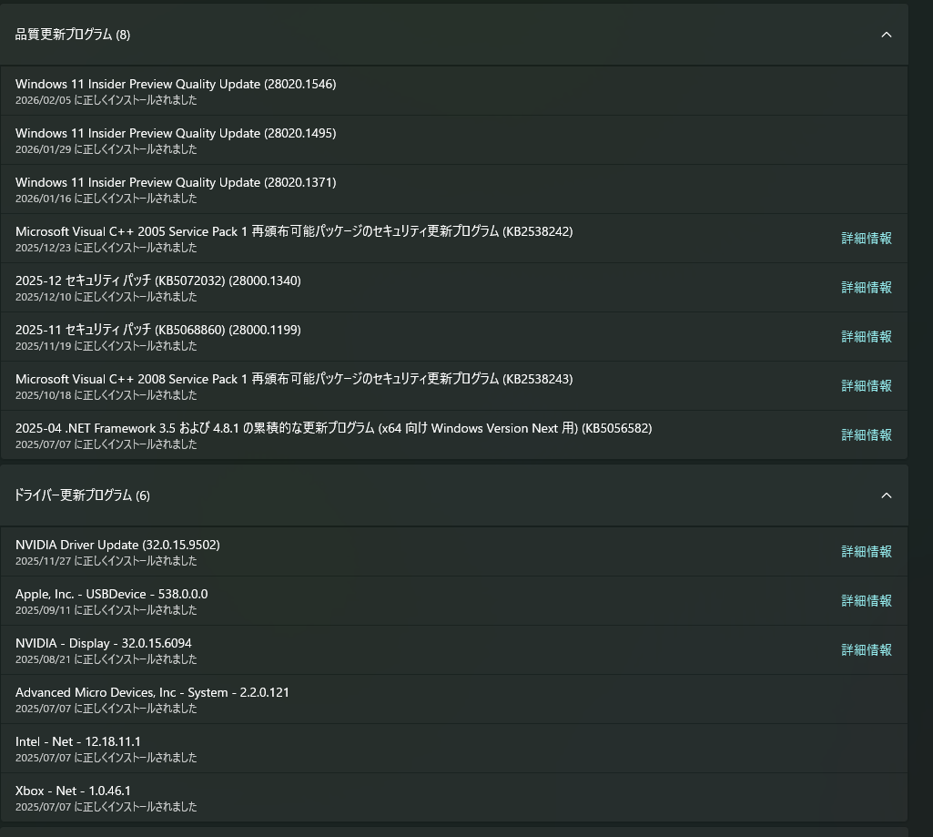Screen dimensions: 933x837
Task: Select Insider Preview Quality Update (28020.1371) title
Action: (x=176, y=182)
